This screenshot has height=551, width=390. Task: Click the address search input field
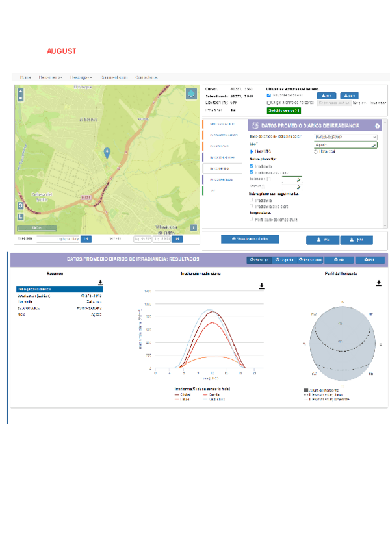tap(57, 239)
